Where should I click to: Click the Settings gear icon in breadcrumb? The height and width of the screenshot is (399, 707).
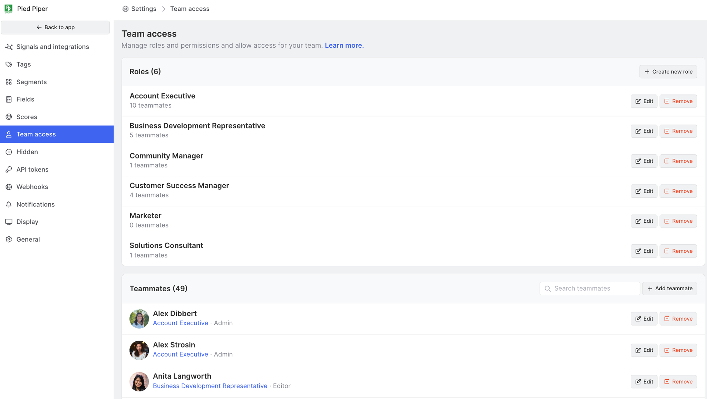[x=125, y=9]
